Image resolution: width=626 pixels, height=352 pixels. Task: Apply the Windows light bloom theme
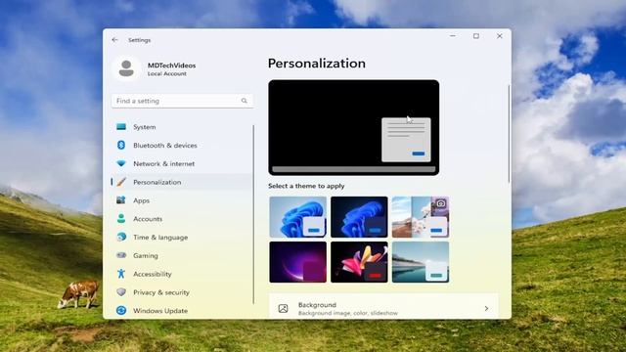pos(297,217)
